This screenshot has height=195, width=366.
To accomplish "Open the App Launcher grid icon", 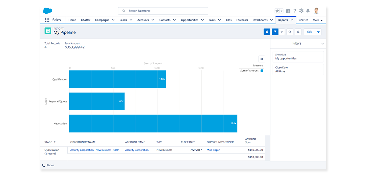I will pos(47,20).
